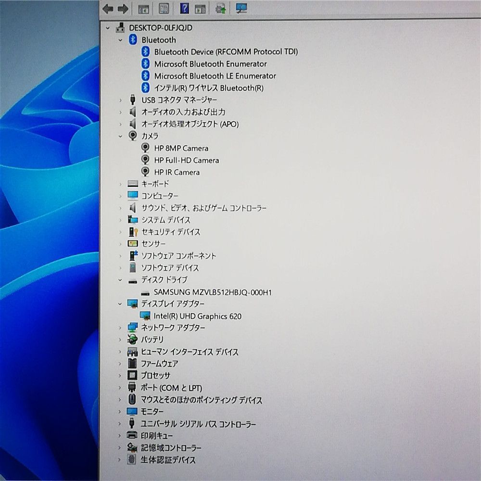
Task: Expand the プロセッサ category
Action: (x=120, y=376)
